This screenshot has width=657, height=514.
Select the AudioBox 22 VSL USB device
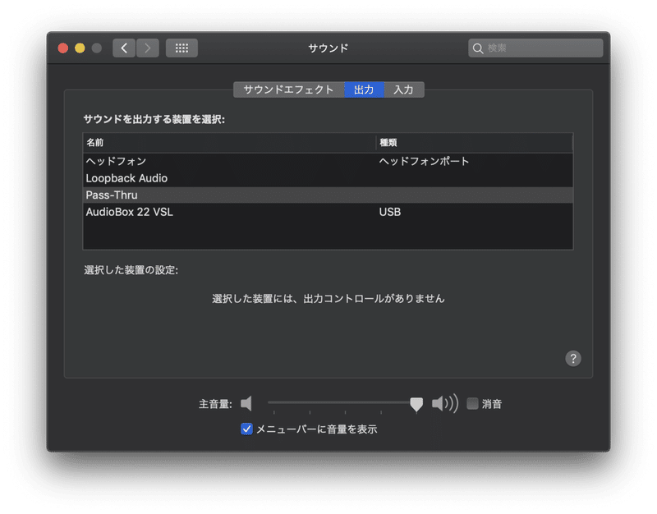(164, 212)
